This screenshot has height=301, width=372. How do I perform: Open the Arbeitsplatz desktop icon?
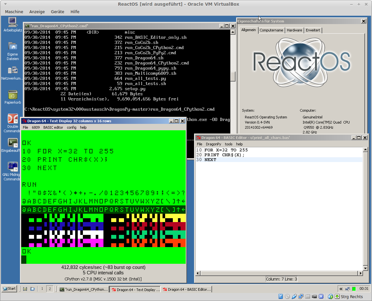tap(12, 24)
